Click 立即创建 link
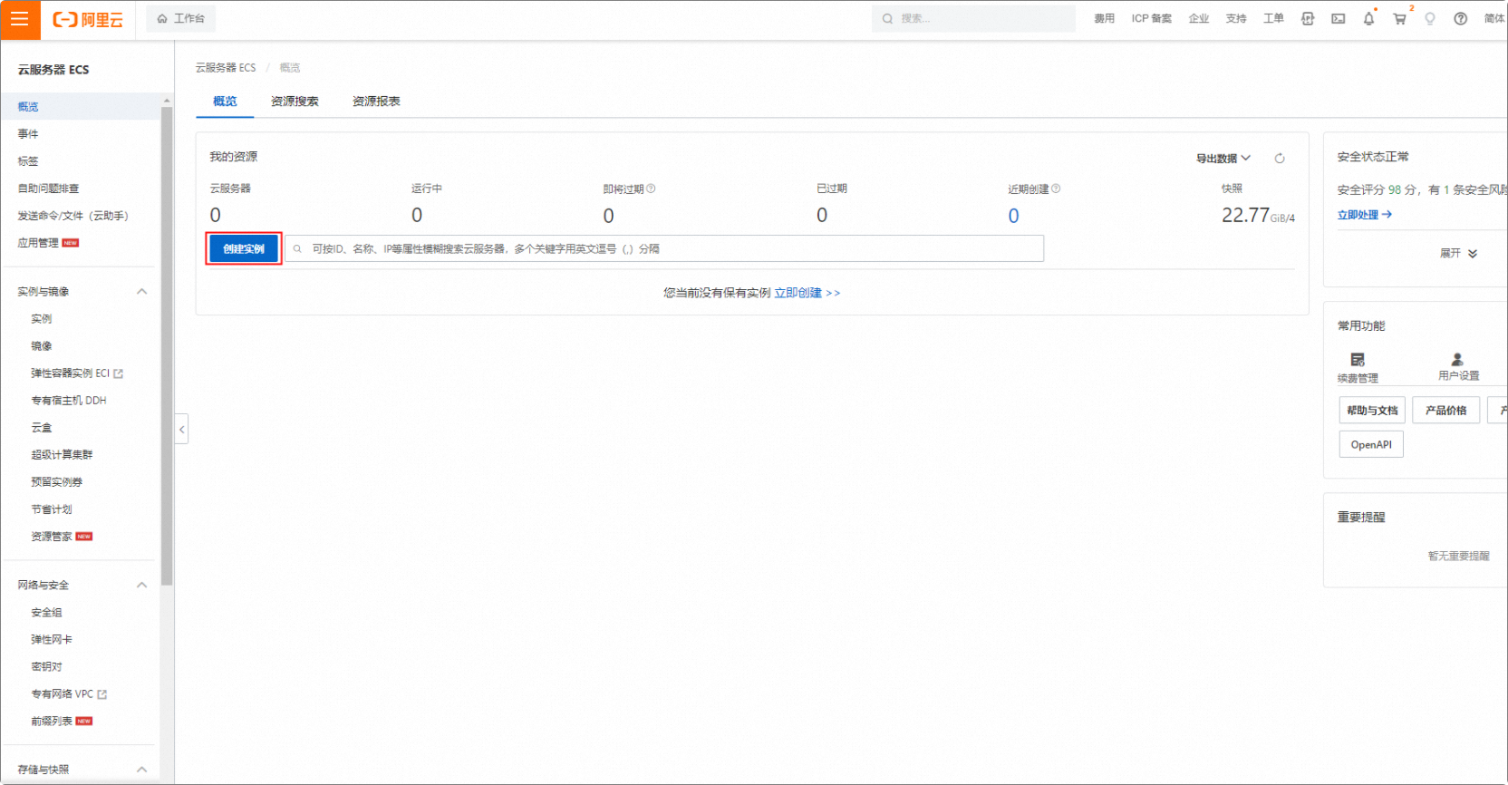The width and height of the screenshot is (1508, 785). (x=807, y=293)
